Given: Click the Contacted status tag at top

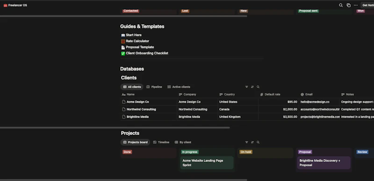Looking at the screenshot, I should tap(131, 11).
